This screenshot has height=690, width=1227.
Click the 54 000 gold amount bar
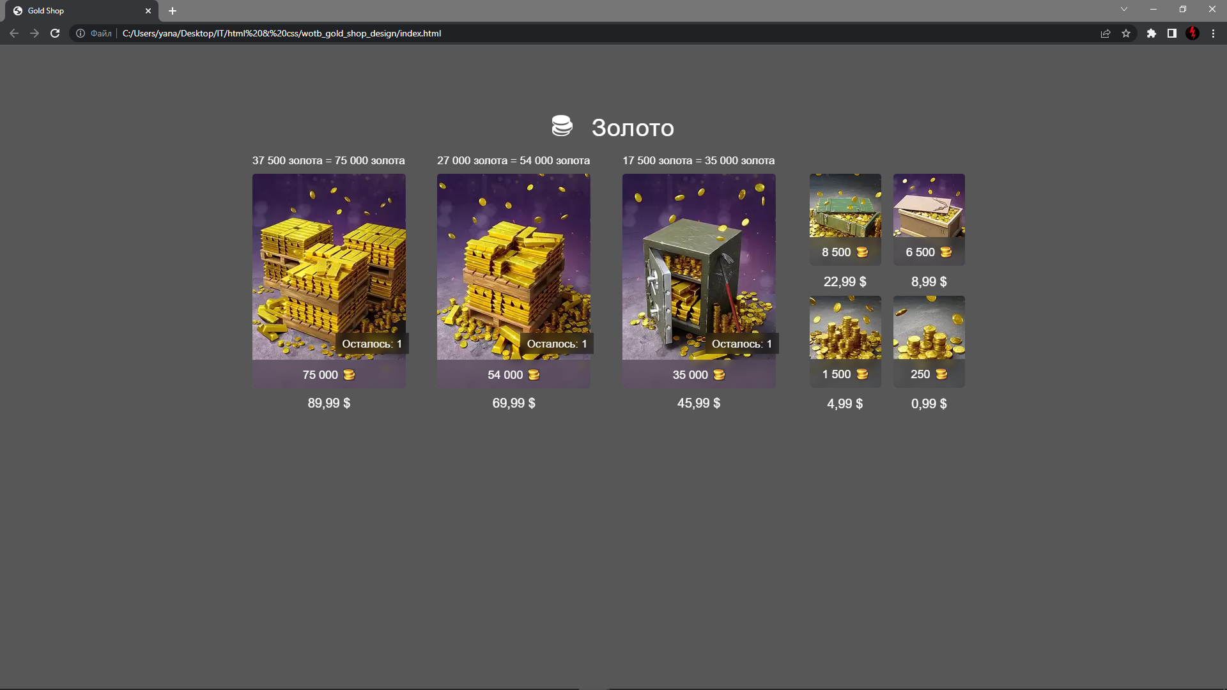pyautogui.click(x=514, y=374)
